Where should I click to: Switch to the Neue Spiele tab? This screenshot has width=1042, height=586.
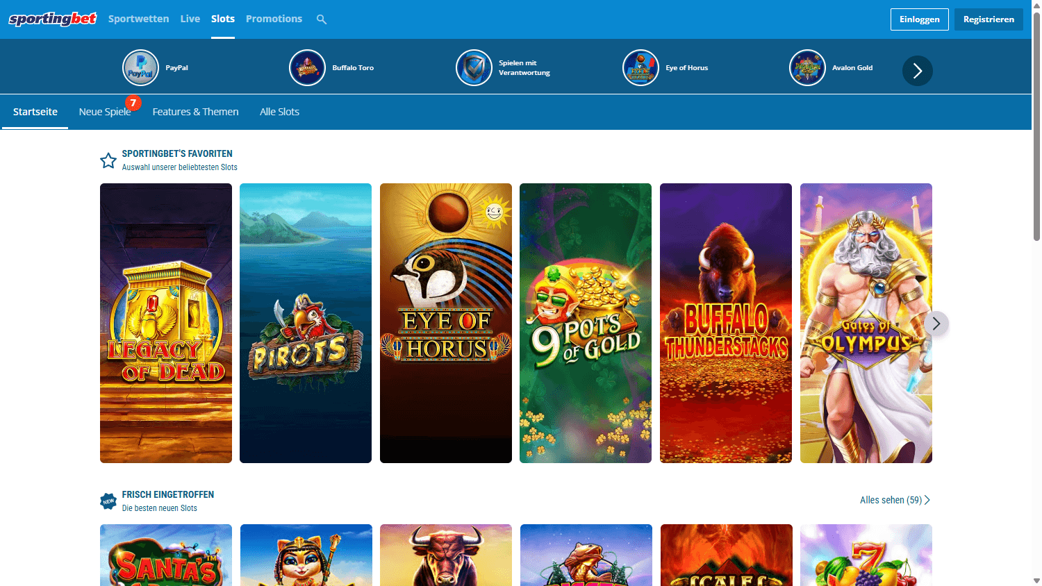tap(105, 112)
